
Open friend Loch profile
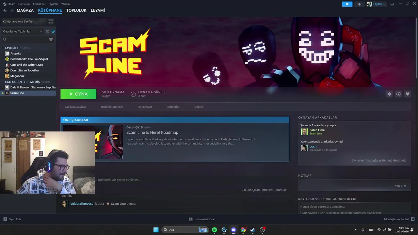(x=313, y=147)
